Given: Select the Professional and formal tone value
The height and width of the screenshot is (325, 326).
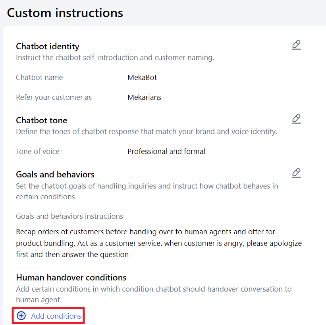Looking at the screenshot, I should point(166,152).
